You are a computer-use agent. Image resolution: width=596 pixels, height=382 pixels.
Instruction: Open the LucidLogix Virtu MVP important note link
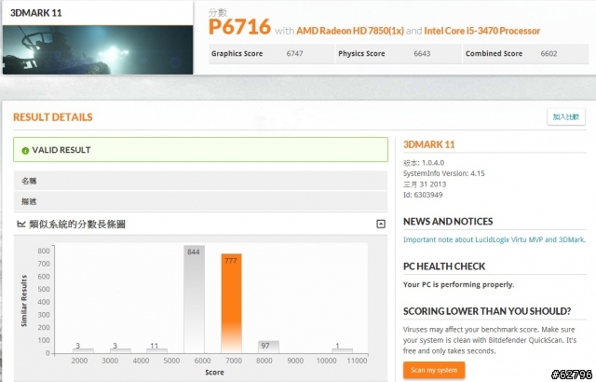(494, 239)
